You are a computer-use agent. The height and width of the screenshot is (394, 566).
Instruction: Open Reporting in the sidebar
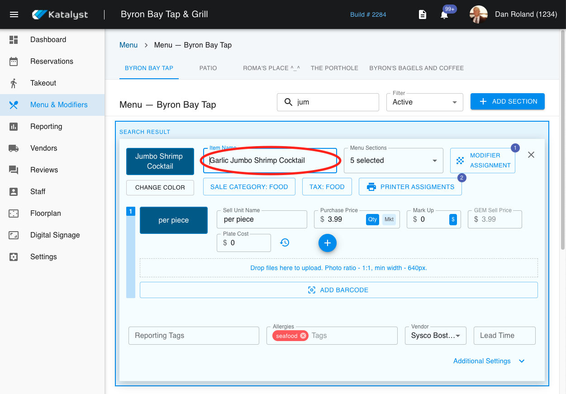coord(46,127)
